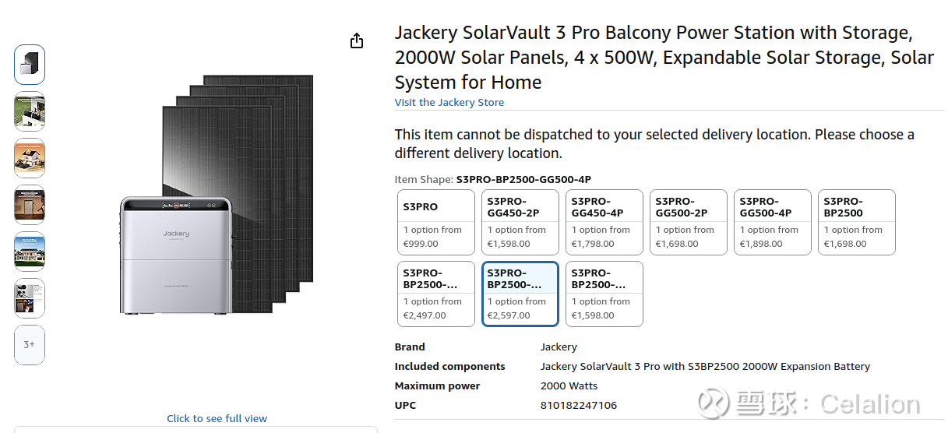Select the S3PRO-BP2500 variant at €1,698.00
This screenshot has width=948, height=433.
point(857,222)
